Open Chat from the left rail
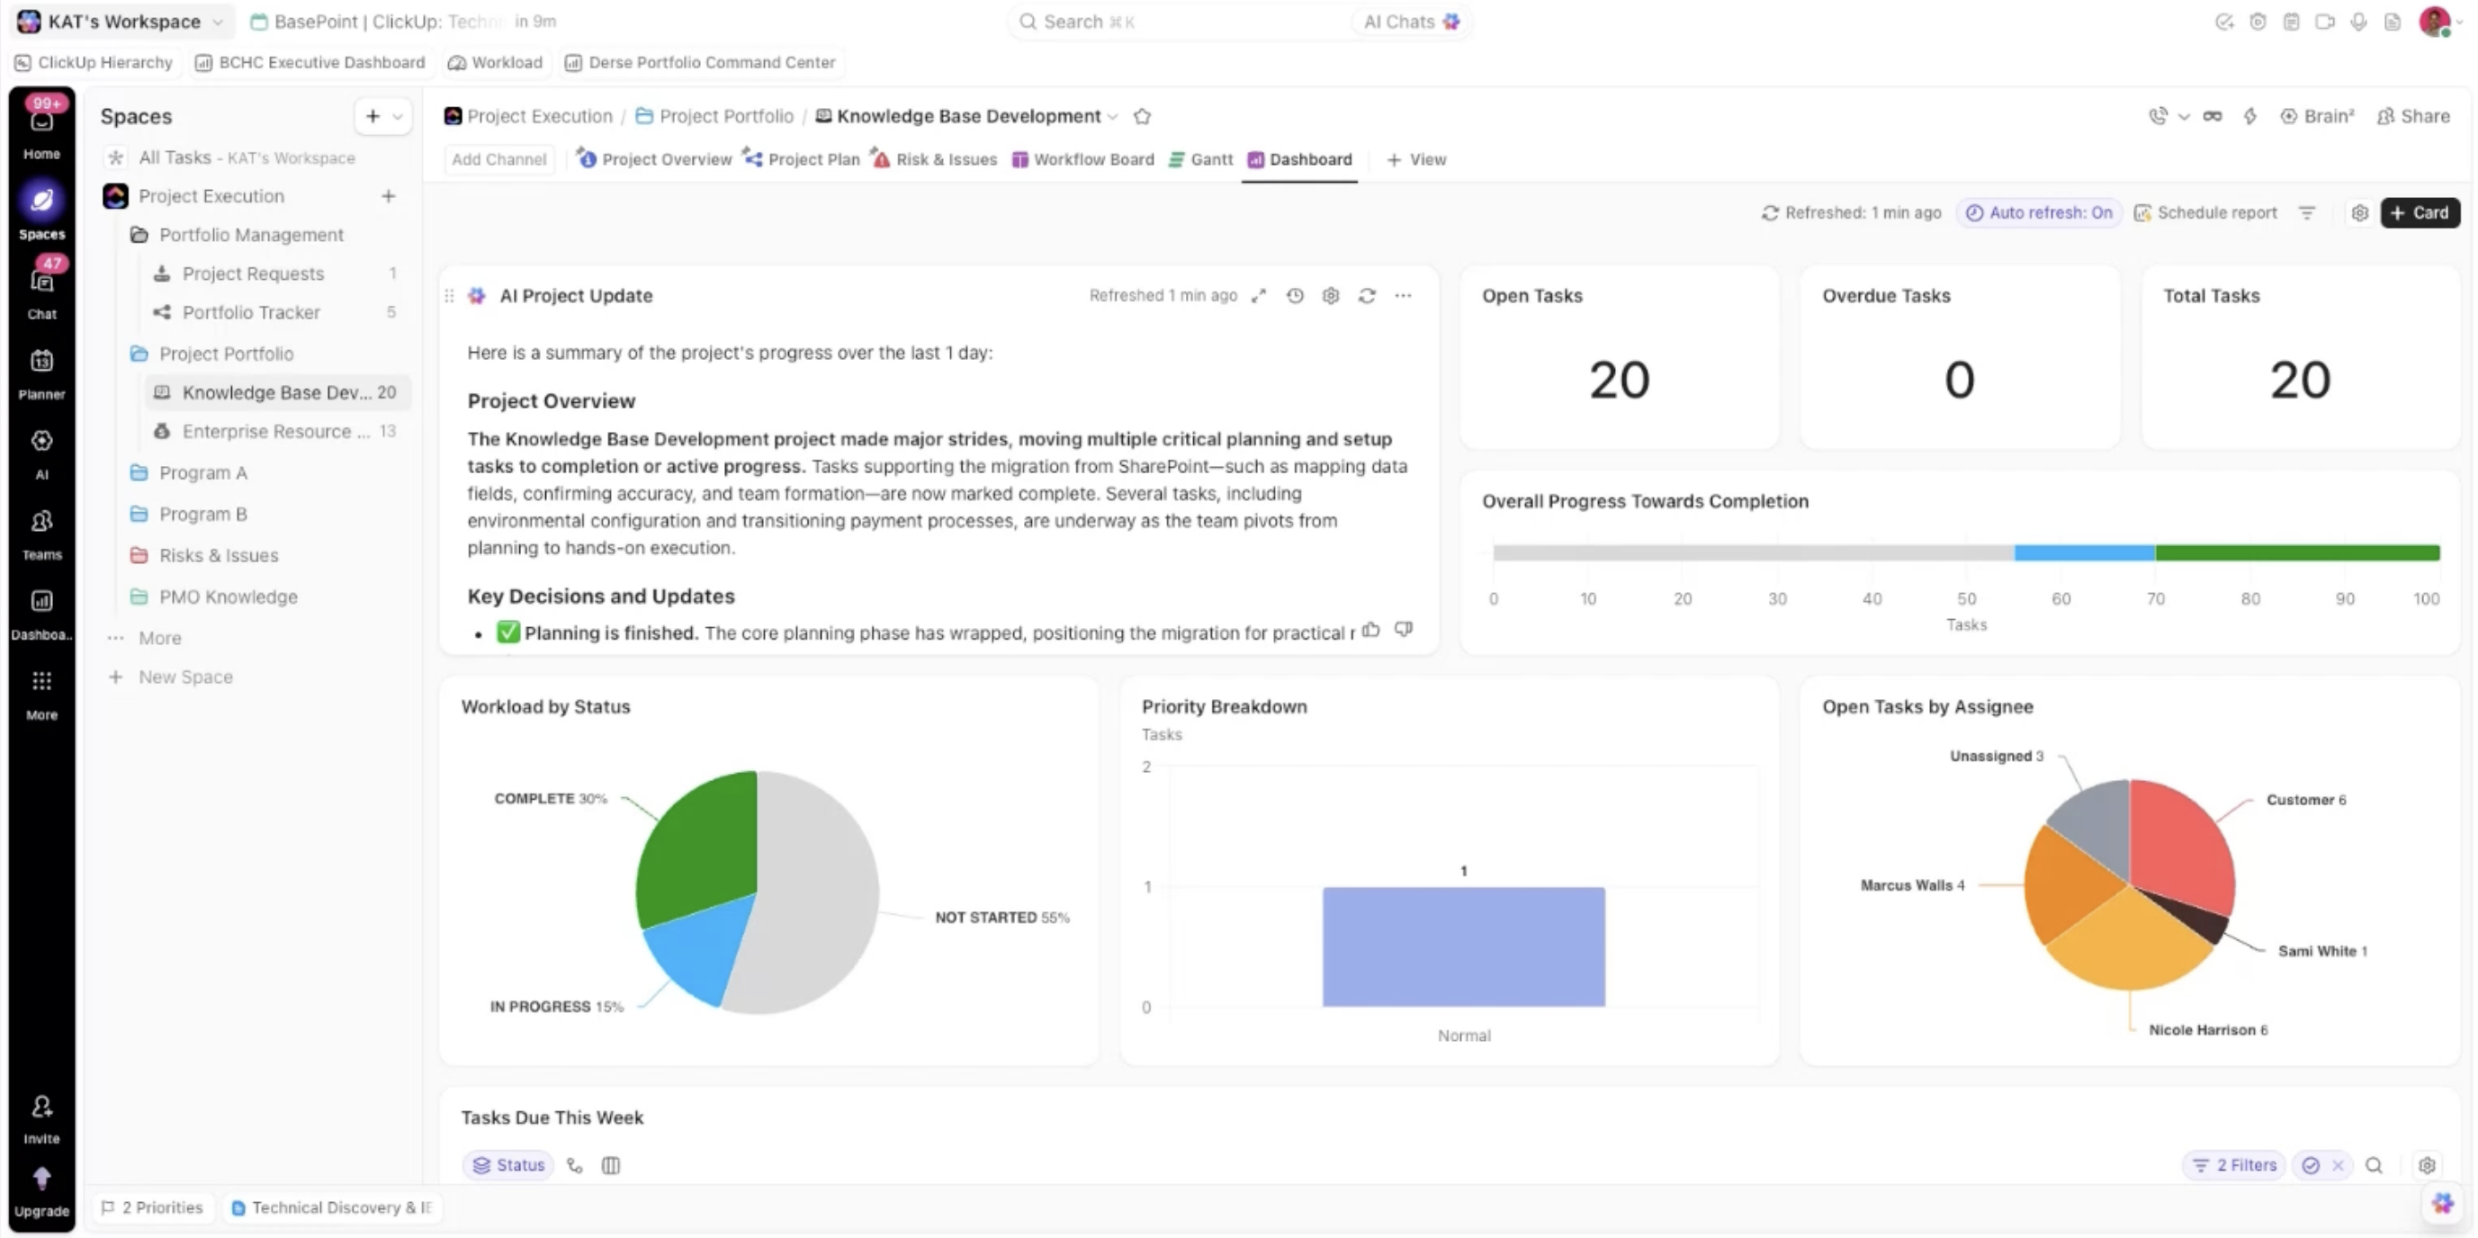 click(41, 282)
